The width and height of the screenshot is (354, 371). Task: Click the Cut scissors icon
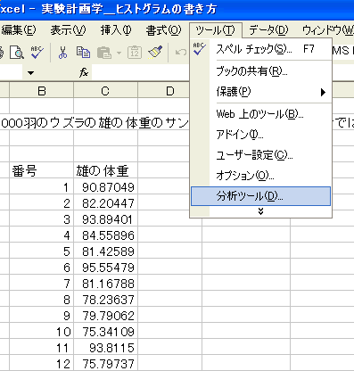[x=62, y=53]
